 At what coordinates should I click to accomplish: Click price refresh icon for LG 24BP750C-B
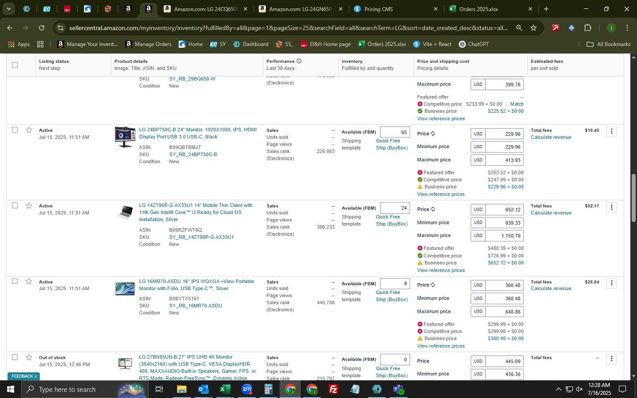(x=433, y=134)
